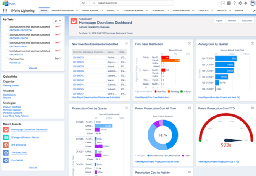
Task: Click the IPR-27546-US record icon
Action: click(6, 145)
